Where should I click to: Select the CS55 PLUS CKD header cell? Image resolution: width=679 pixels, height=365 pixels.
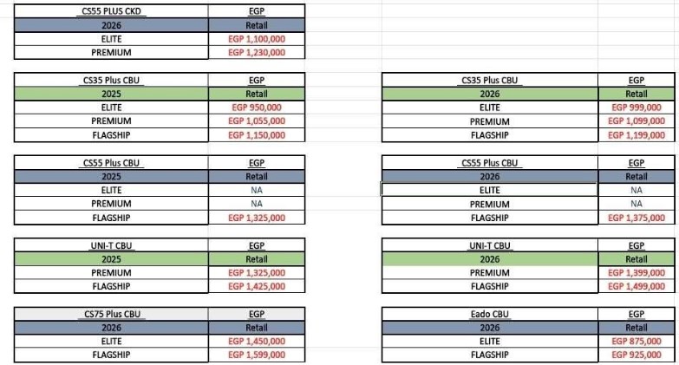pyautogui.click(x=111, y=11)
